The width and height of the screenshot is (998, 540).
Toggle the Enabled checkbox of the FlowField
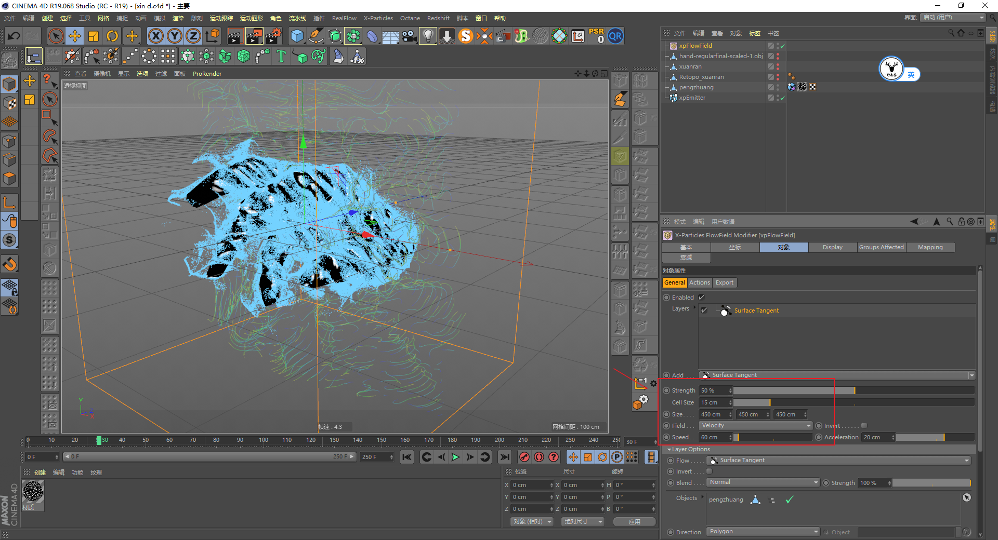[x=701, y=298]
